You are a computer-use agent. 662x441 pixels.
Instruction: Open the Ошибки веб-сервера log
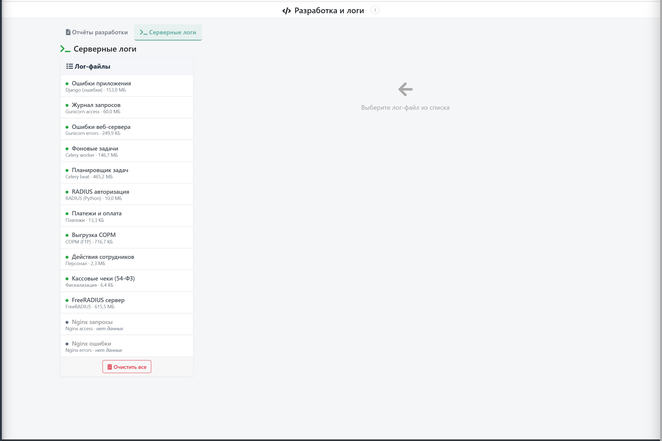[127, 129]
